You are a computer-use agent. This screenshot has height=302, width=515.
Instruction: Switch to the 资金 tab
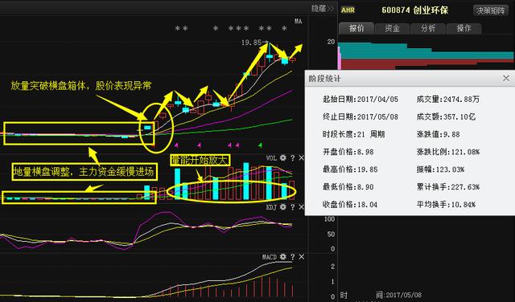click(392, 28)
